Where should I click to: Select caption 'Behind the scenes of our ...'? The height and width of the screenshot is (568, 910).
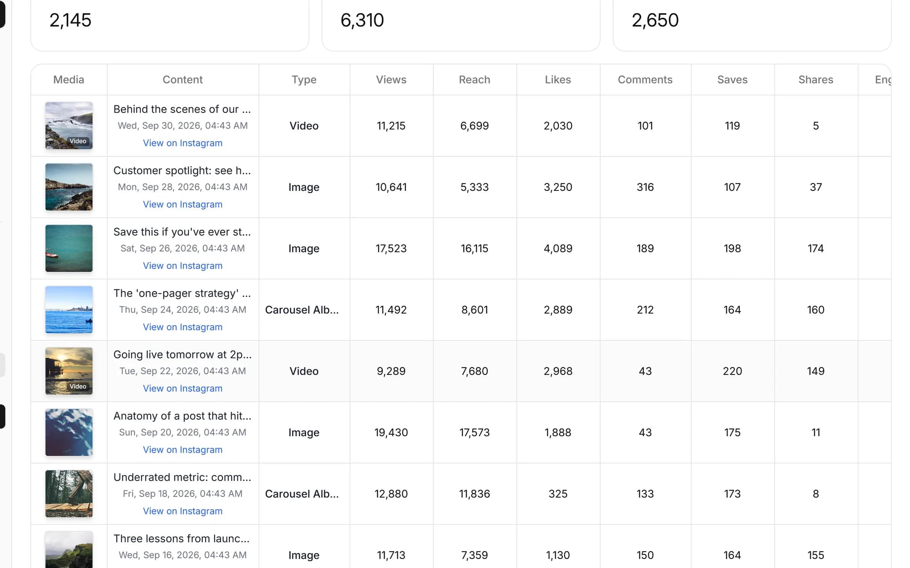coord(182,109)
